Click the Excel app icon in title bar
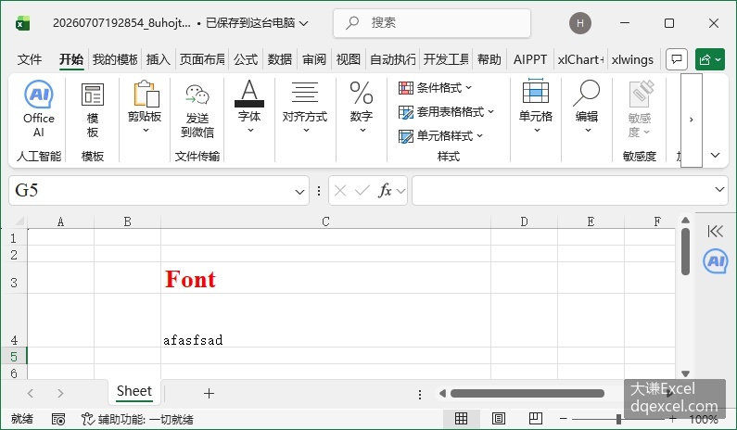The width and height of the screenshot is (737, 430). (x=22, y=23)
